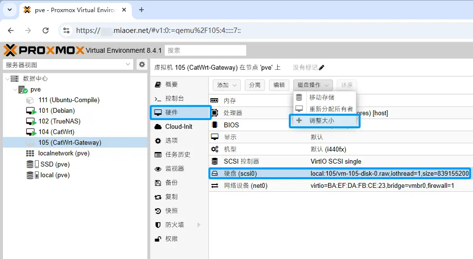Collapse the pve node in tree

click(15, 90)
